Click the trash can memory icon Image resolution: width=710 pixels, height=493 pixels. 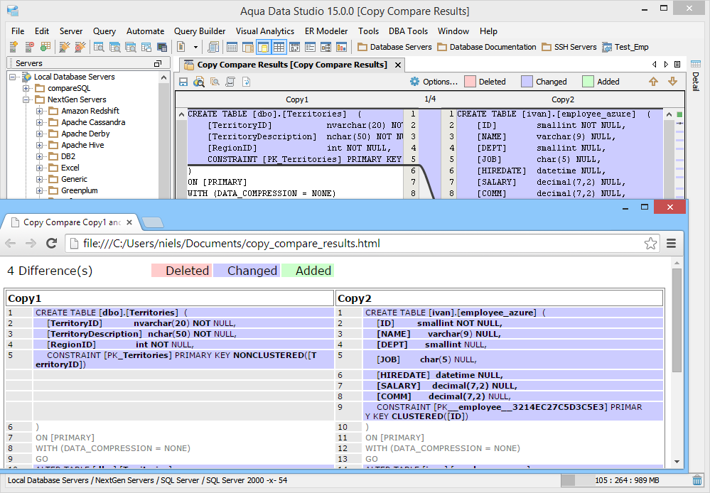(x=696, y=481)
